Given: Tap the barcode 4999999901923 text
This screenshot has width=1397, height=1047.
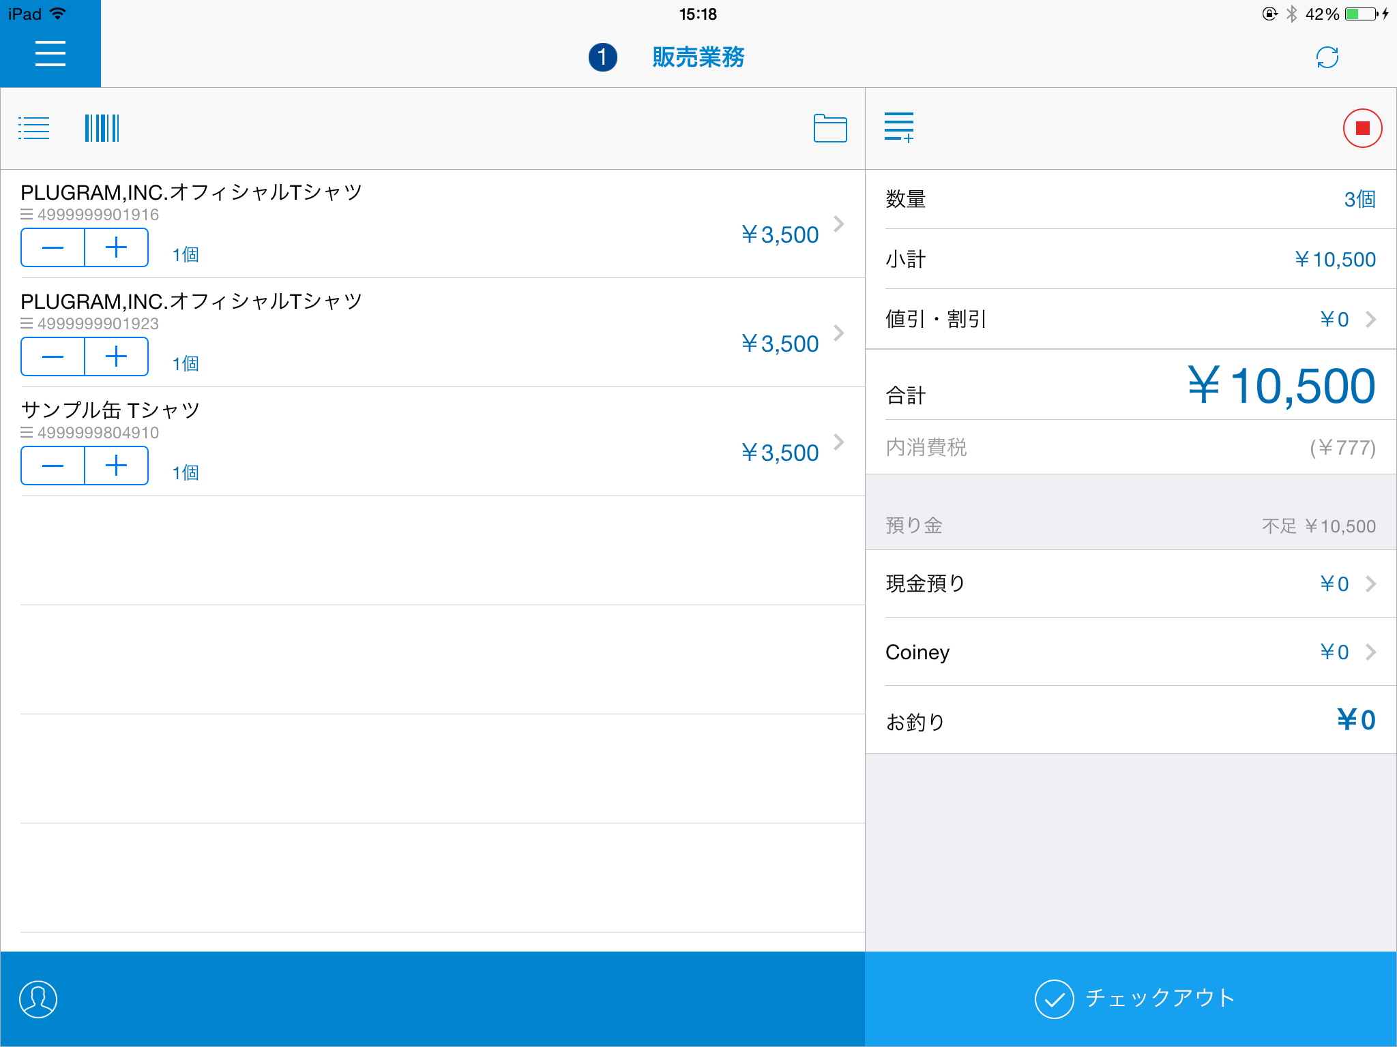Looking at the screenshot, I should 98,324.
